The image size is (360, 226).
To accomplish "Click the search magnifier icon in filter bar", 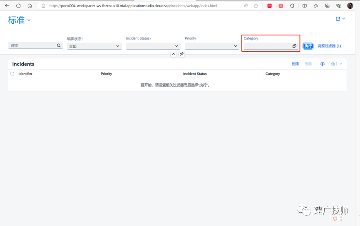I will tap(59, 45).
